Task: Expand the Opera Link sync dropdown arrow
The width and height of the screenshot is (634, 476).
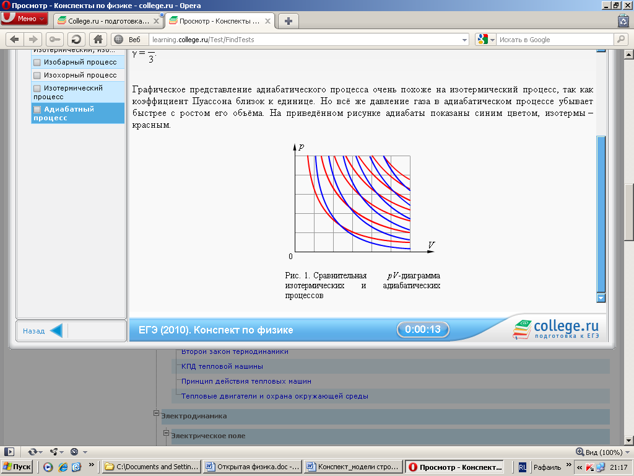Action: click(40, 452)
